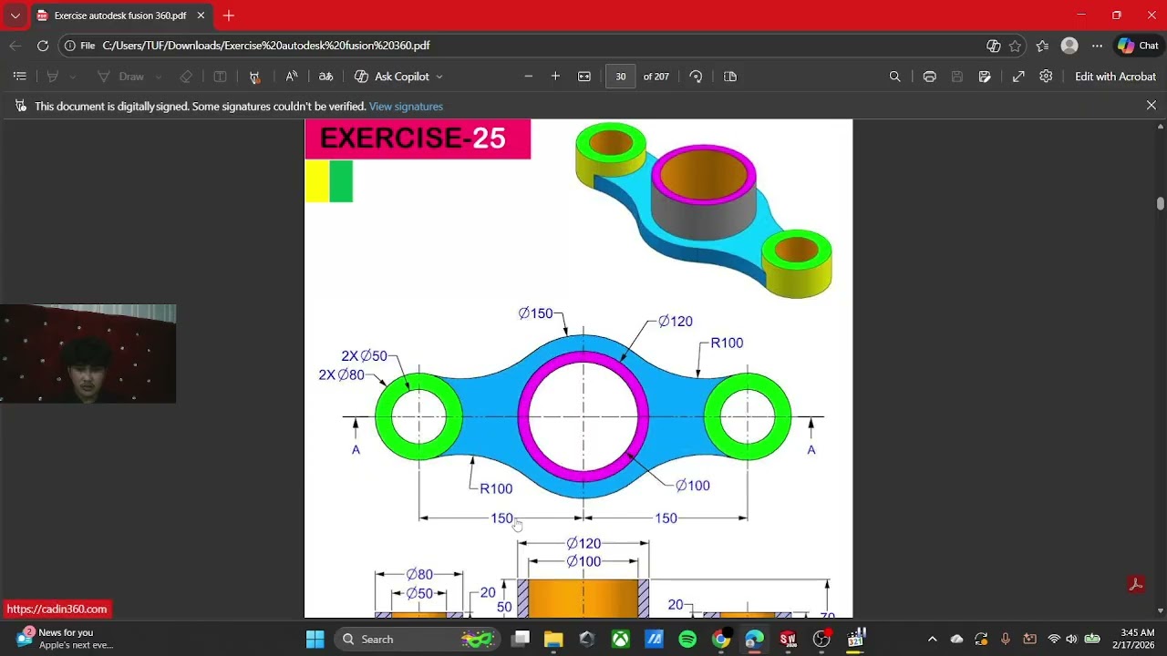Screen dimensions: 1167x656
Task: Expand the Draw options dropdown arrow
Action: coord(158,77)
